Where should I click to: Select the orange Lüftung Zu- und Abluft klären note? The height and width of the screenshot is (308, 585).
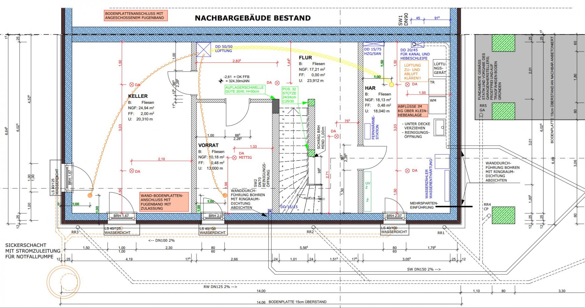[x=413, y=72]
